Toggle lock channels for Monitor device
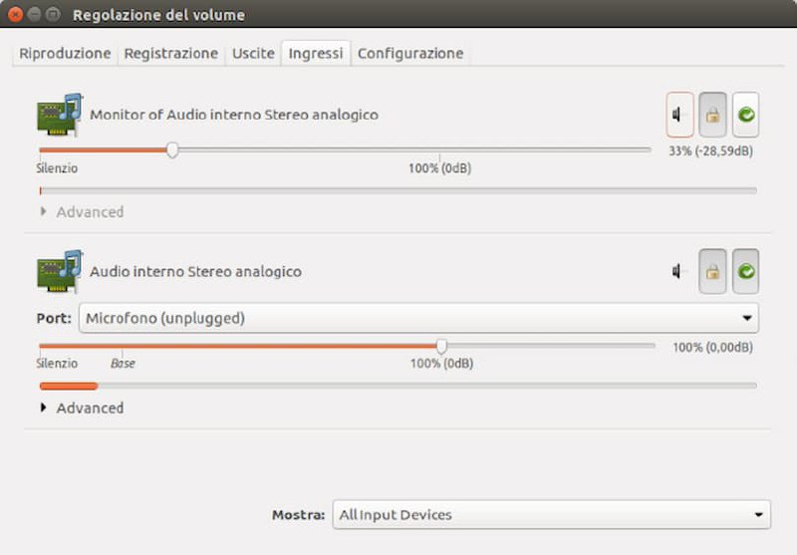797x555 pixels. point(712,115)
